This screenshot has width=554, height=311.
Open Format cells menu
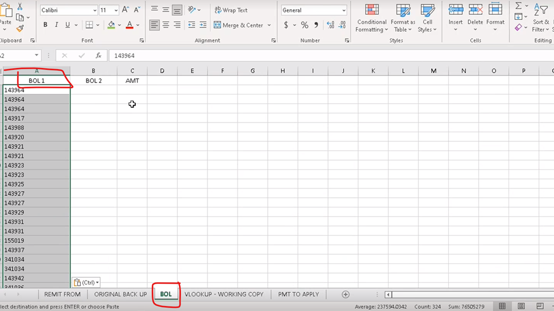(x=495, y=17)
